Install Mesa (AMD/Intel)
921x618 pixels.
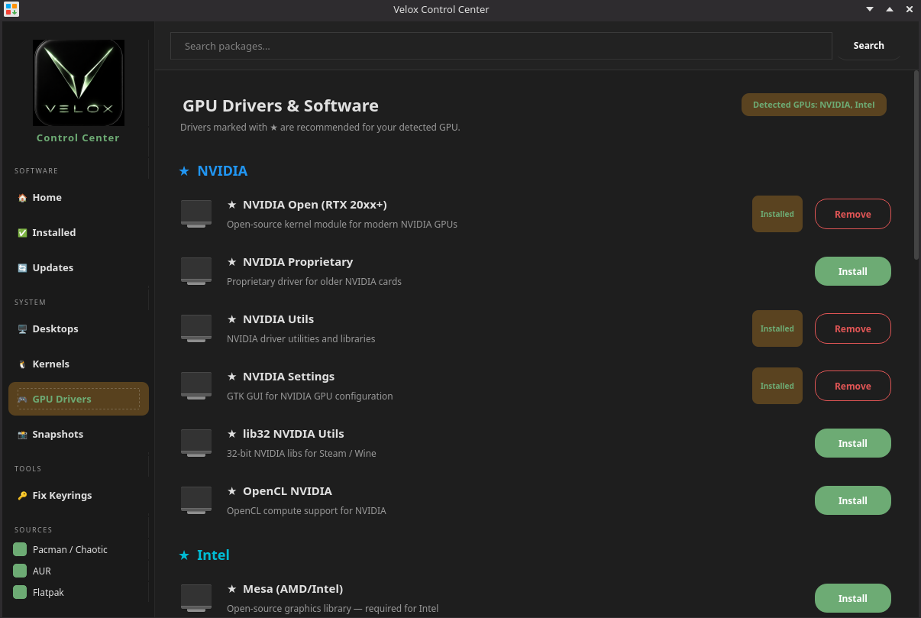853,598
